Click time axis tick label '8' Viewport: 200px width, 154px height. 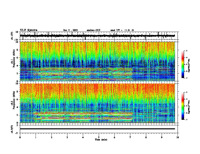[146, 137]
